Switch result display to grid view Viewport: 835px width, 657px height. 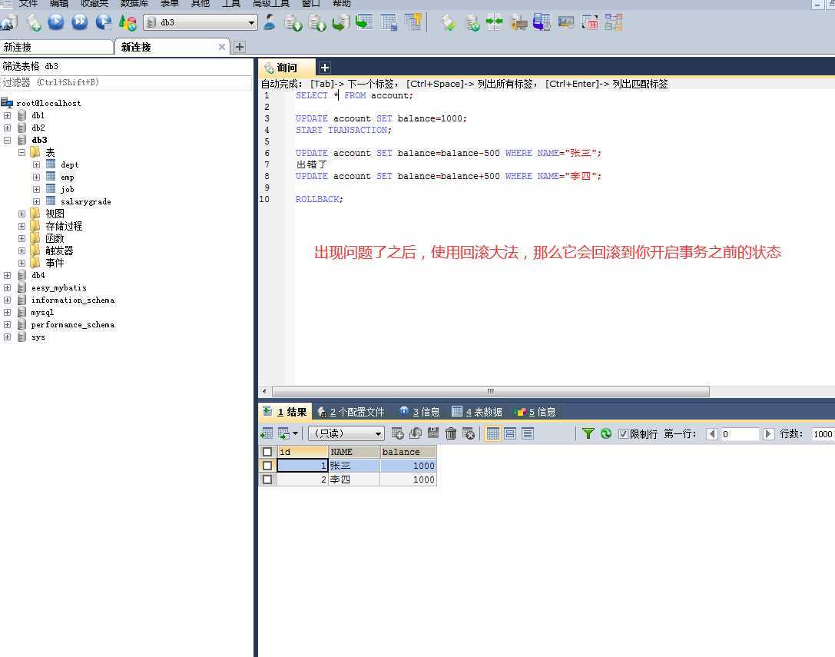point(493,433)
